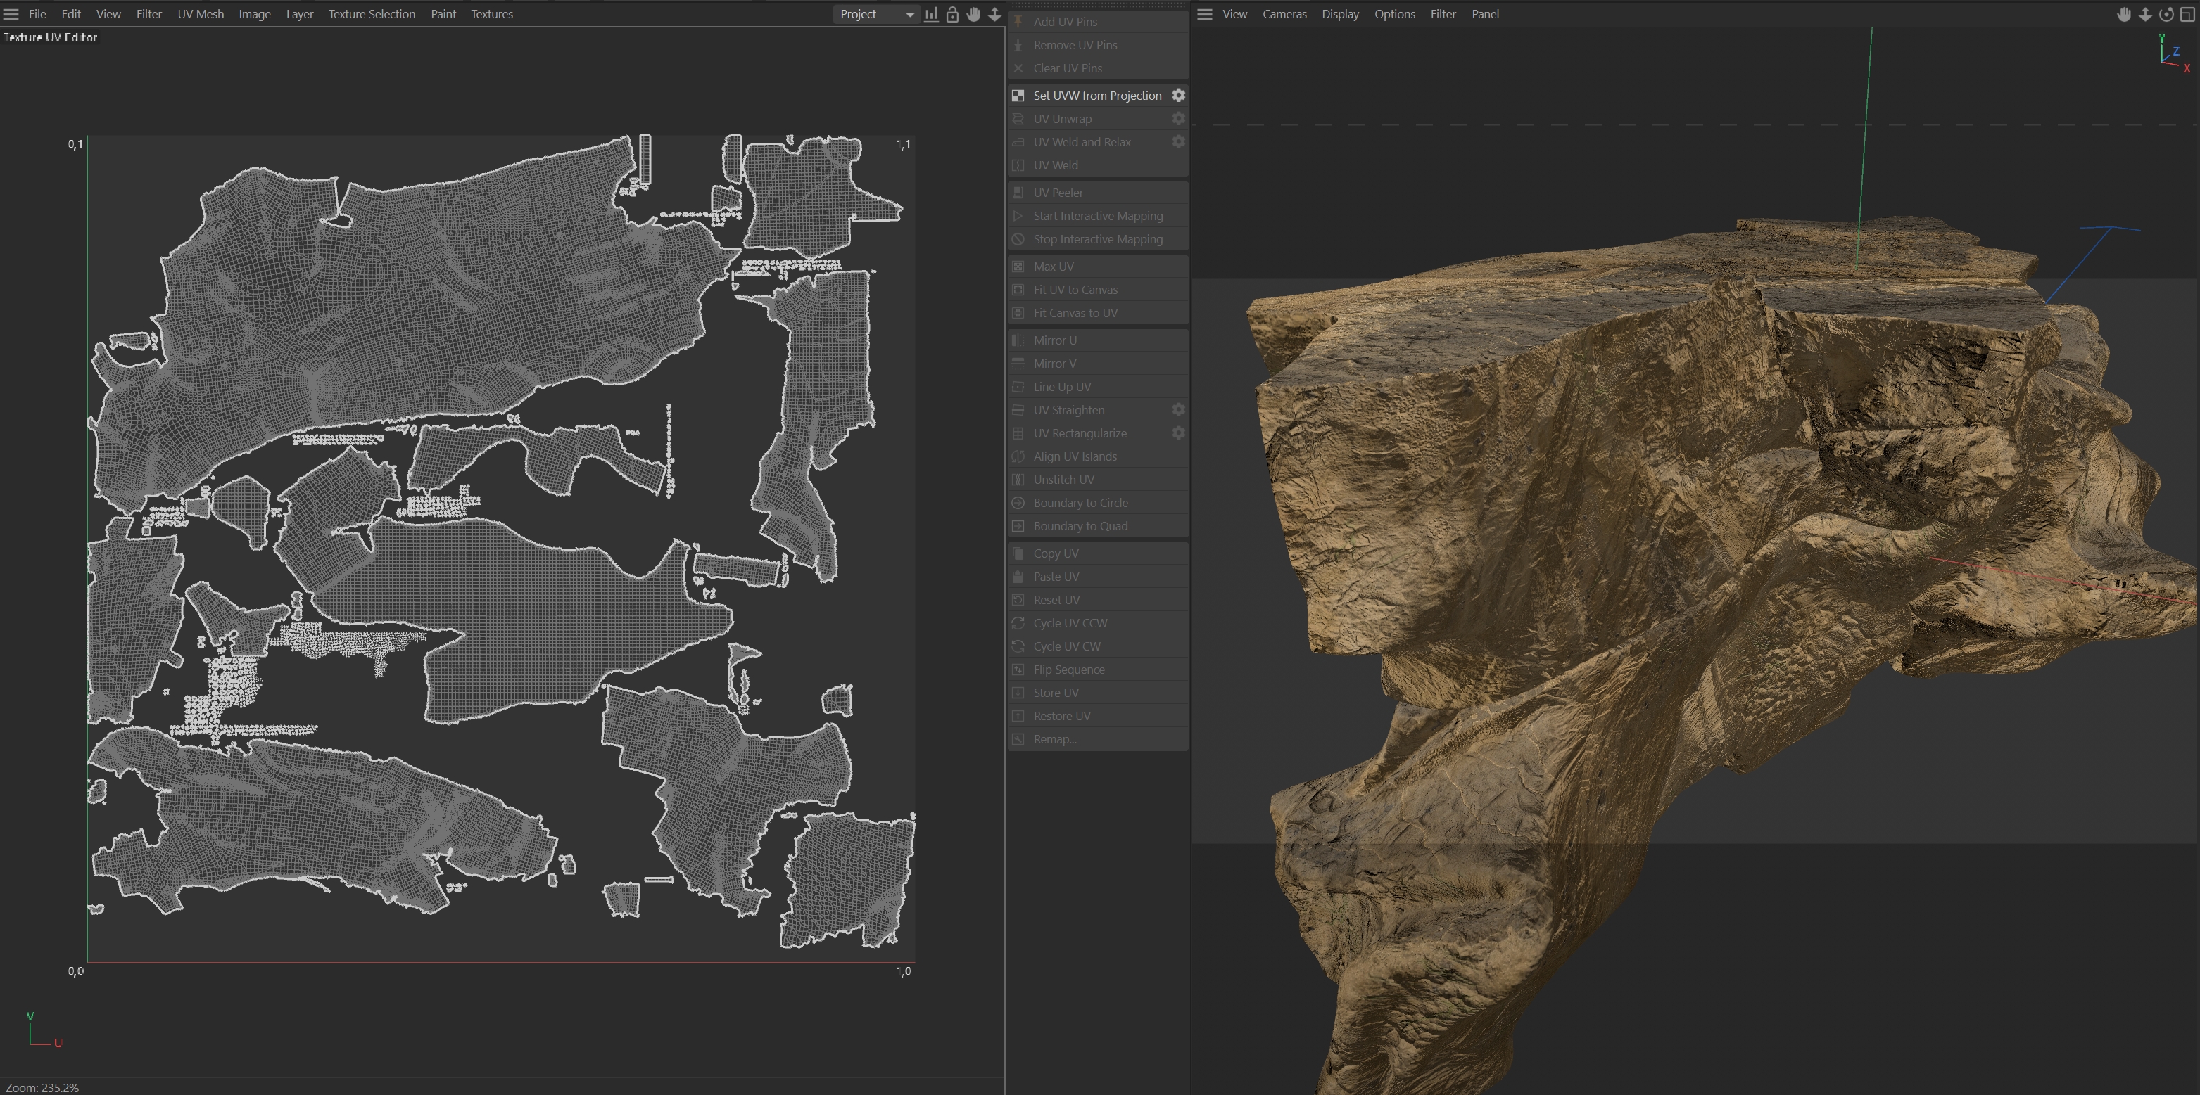Open the Display menu in viewport
This screenshot has height=1095, width=2200.
coord(1339,13)
